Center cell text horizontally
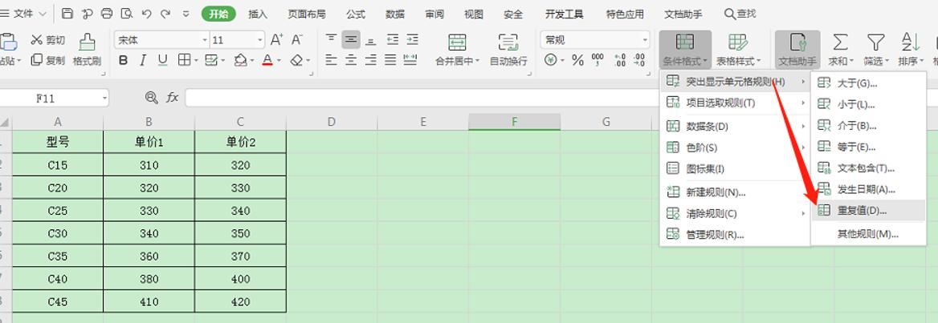The image size is (938, 323). point(351,60)
